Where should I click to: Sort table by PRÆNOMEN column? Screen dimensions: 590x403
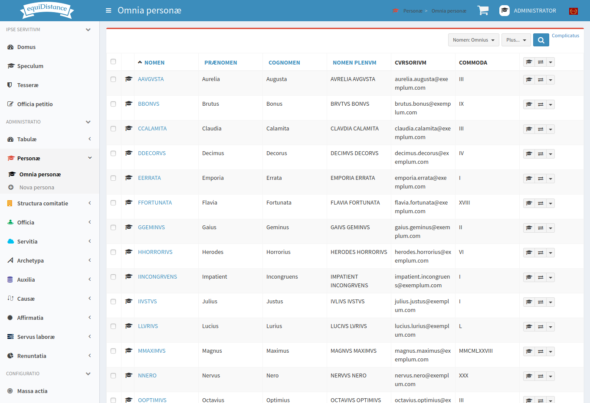pos(220,62)
